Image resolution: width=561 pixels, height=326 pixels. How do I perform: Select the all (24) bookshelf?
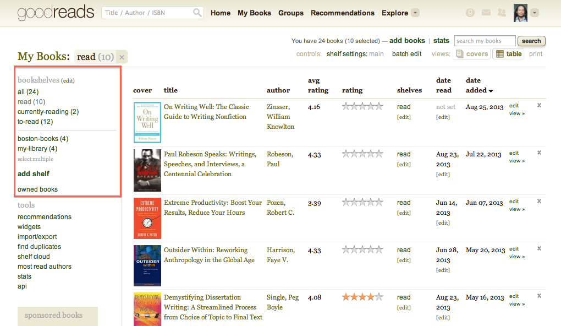(28, 92)
